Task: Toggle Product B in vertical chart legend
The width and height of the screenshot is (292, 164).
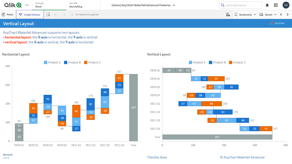Action: coord(217,62)
